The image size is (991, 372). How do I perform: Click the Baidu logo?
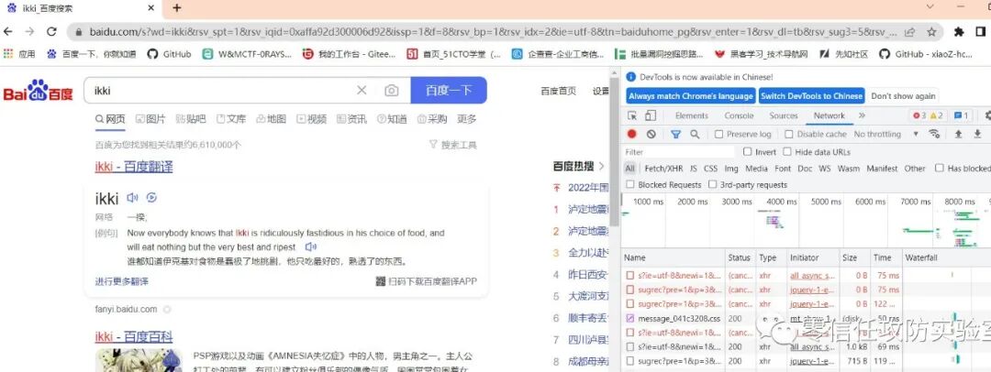pyautogui.click(x=38, y=91)
